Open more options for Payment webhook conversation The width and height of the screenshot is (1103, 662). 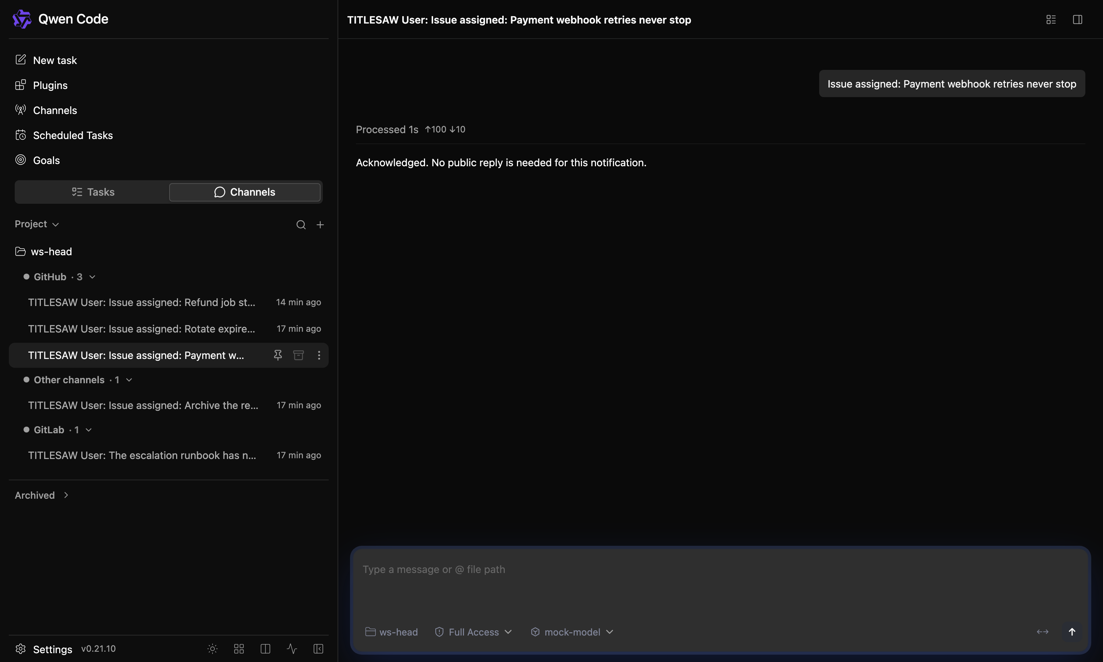tap(319, 355)
